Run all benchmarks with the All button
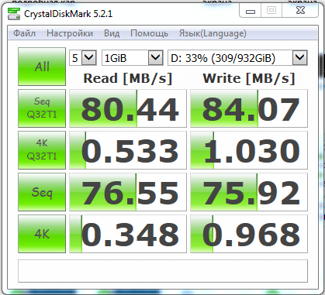This screenshot has width=325, height=295. (x=42, y=67)
